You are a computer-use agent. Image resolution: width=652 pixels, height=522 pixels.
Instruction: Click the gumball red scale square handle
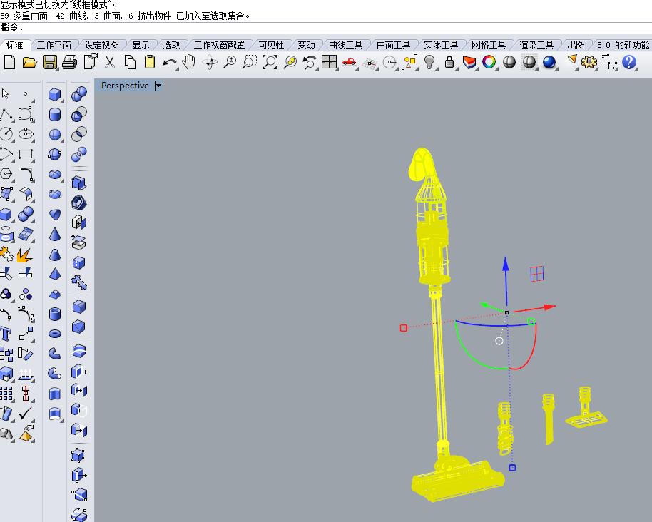tap(403, 328)
